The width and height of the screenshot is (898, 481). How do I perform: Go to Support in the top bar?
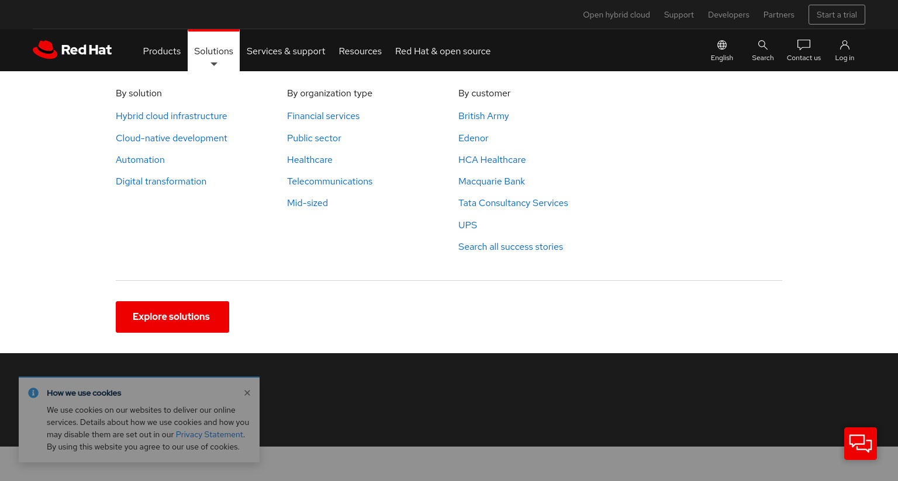coord(679,15)
